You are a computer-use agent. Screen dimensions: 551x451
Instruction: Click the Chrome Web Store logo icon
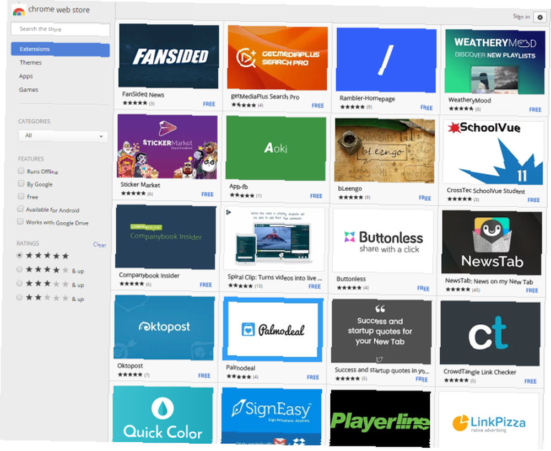pos(19,10)
